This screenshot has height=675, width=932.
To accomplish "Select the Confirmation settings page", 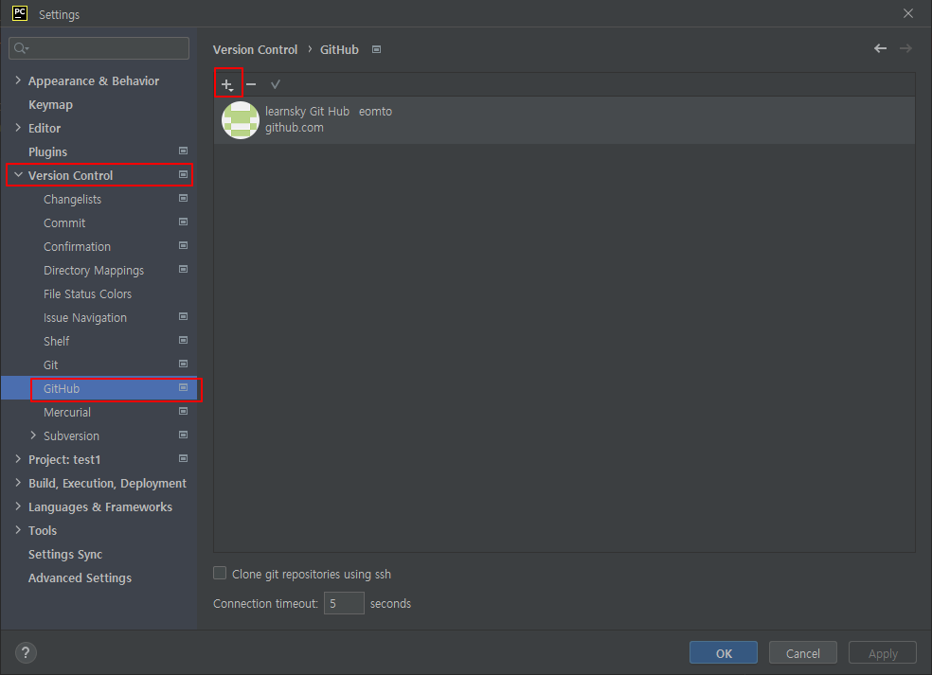I will click(78, 246).
